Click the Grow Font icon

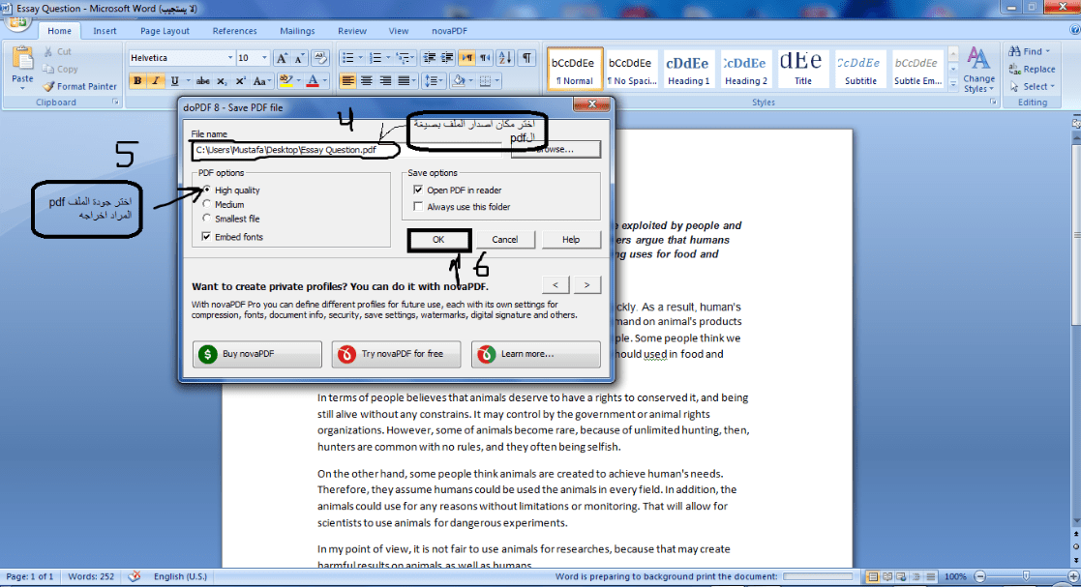coord(283,58)
